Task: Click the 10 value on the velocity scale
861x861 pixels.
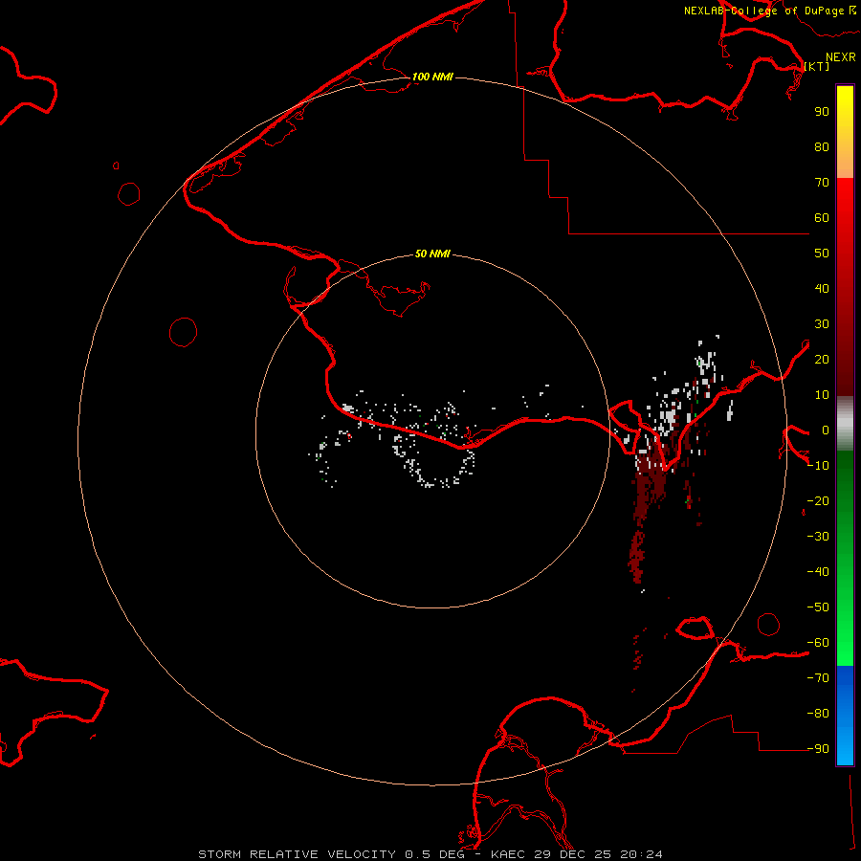Action: [x=822, y=395]
